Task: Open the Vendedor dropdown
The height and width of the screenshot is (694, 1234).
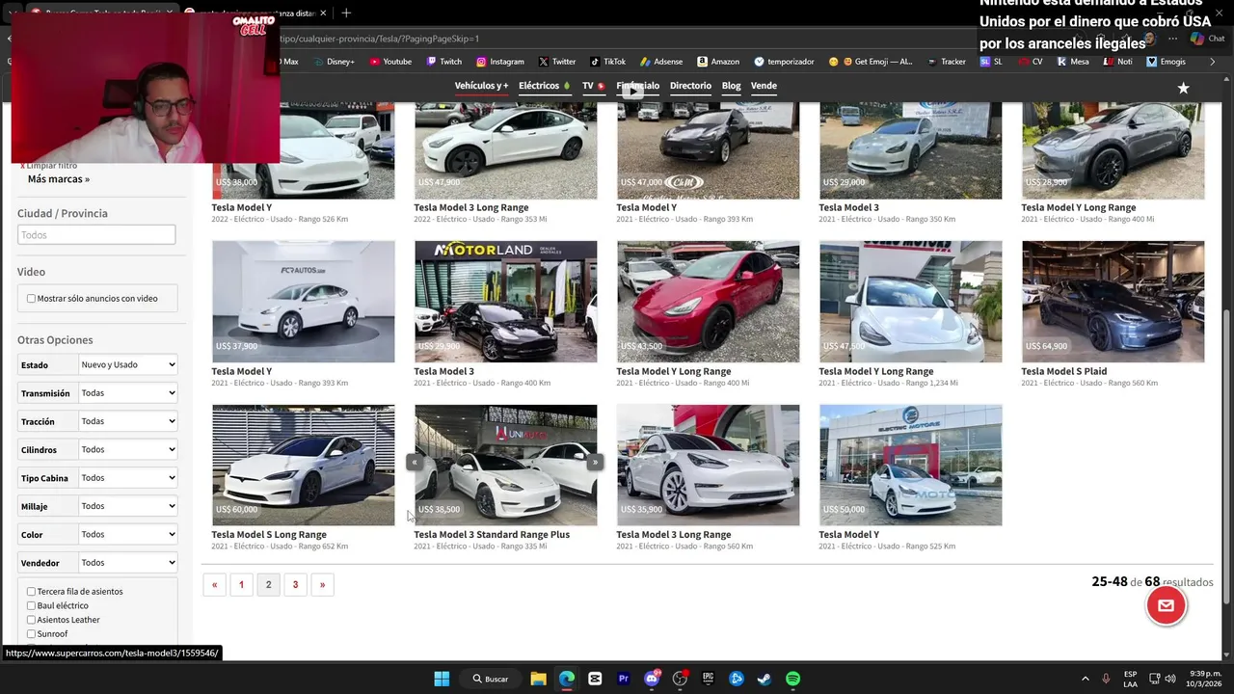Action: coord(128,563)
